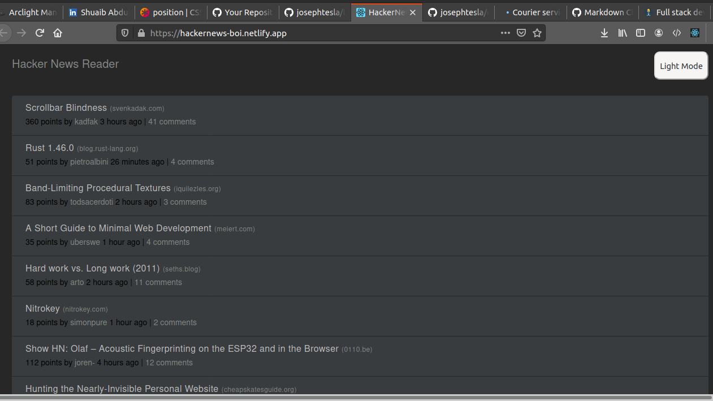Click the (blog.rust-lang.org) domain label

107,148
